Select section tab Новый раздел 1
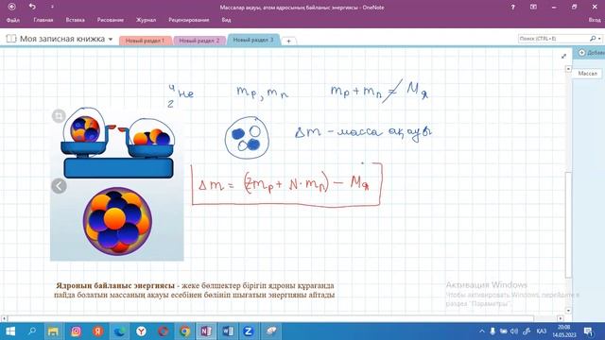Image resolution: width=605 pixels, height=340 pixels. 145,41
